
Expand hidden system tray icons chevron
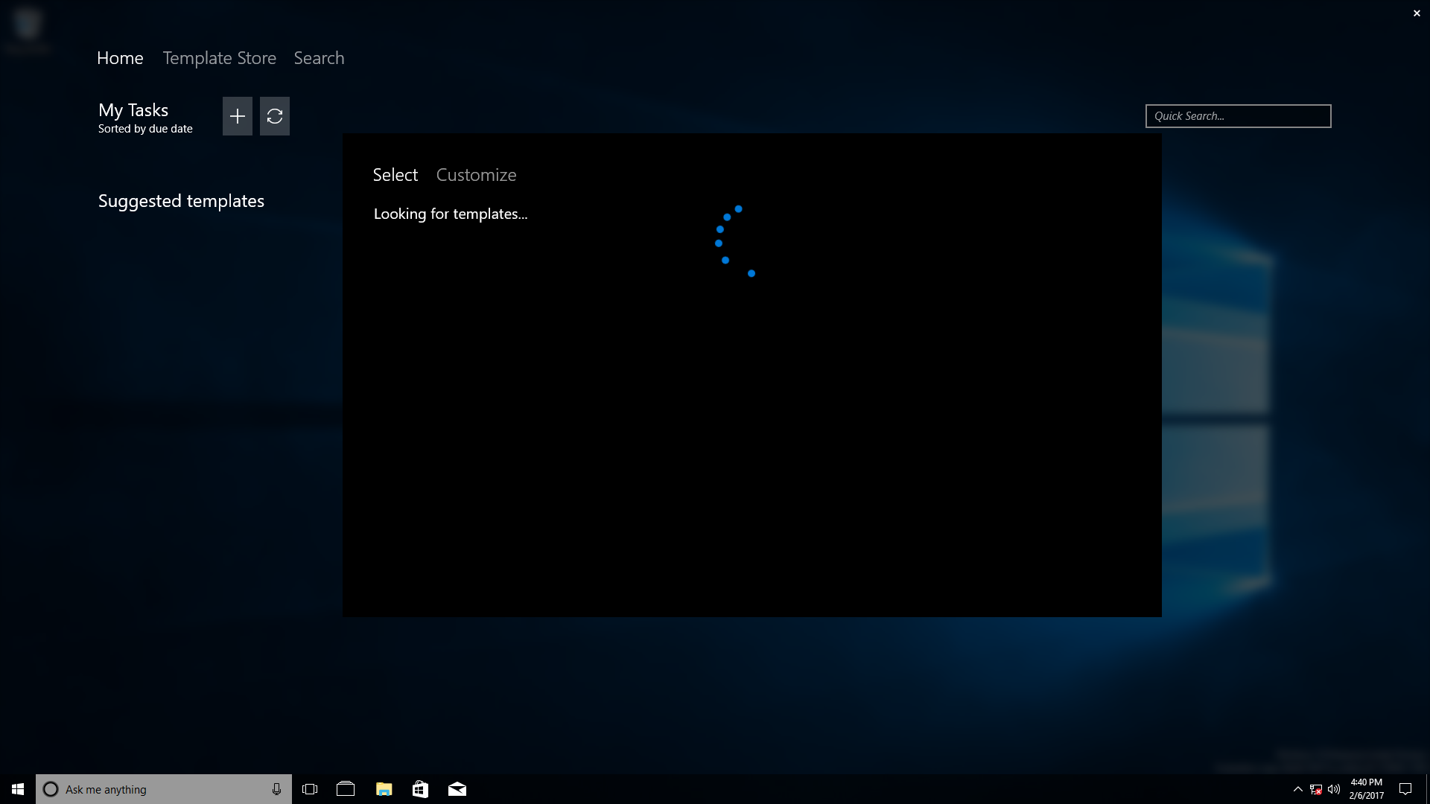click(x=1297, y=789)
